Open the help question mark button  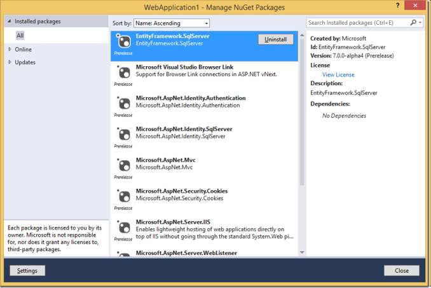[x=397, y=5]
